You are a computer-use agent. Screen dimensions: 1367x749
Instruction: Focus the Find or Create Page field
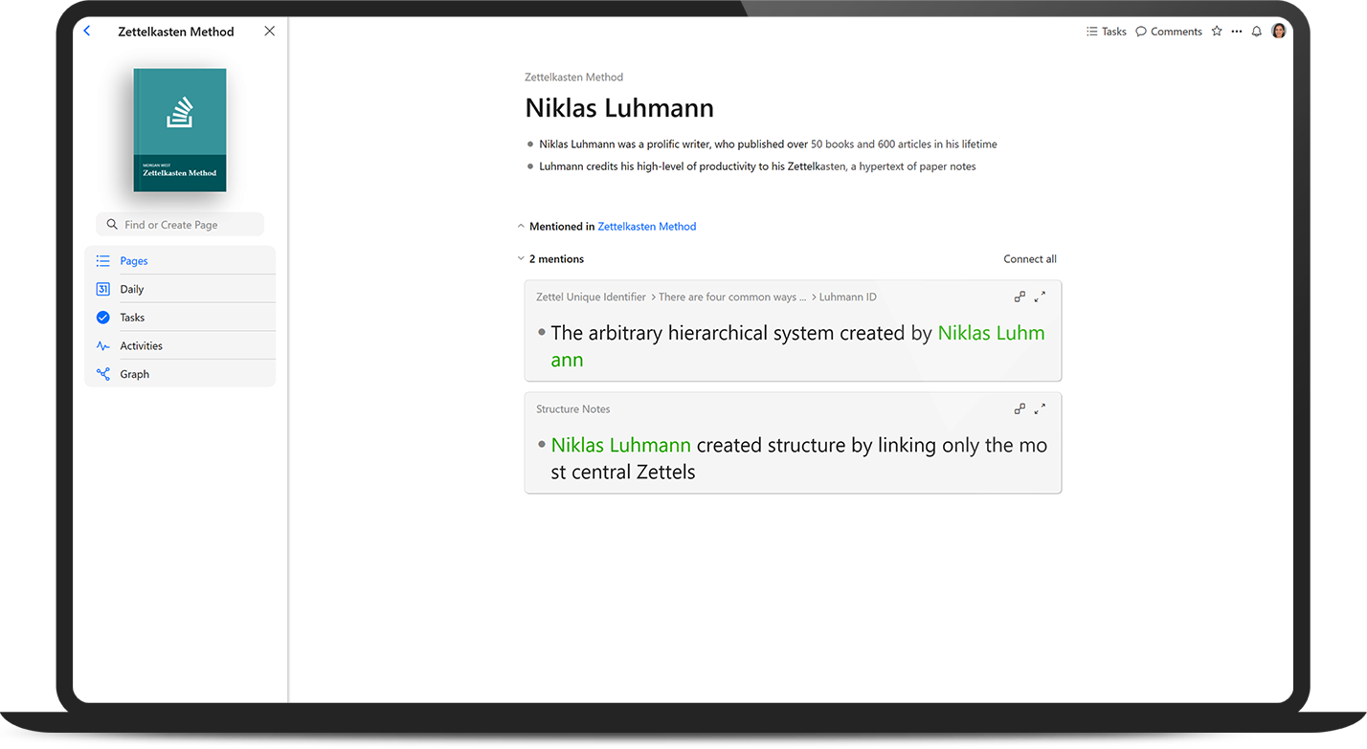tap(180, 225)
